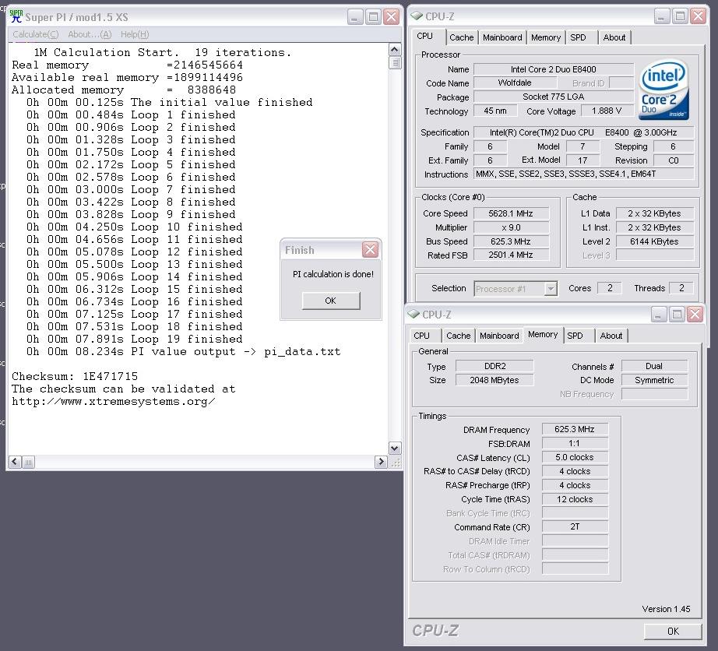Click Super PI horizontal scrollbar right arrow
718x651 pixels.
tap(381, 462)
